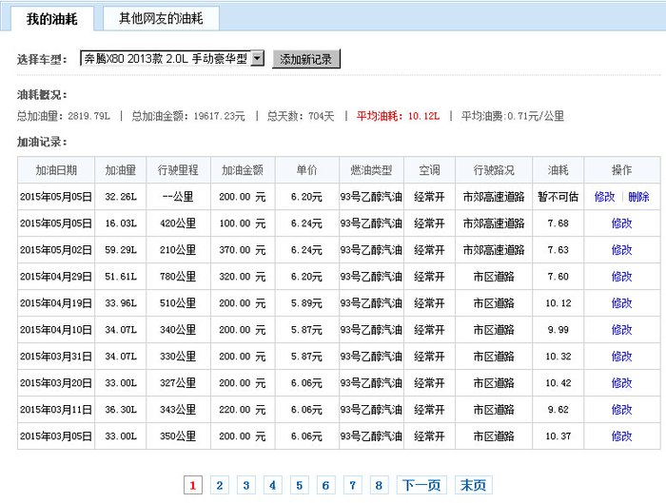Edit the 2015年04月29日 record
The image size is (666, 503).
tap(621, 277)
